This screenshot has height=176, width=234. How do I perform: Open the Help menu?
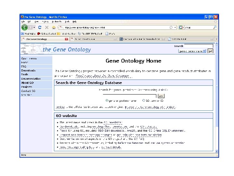[x=74, y=22]
